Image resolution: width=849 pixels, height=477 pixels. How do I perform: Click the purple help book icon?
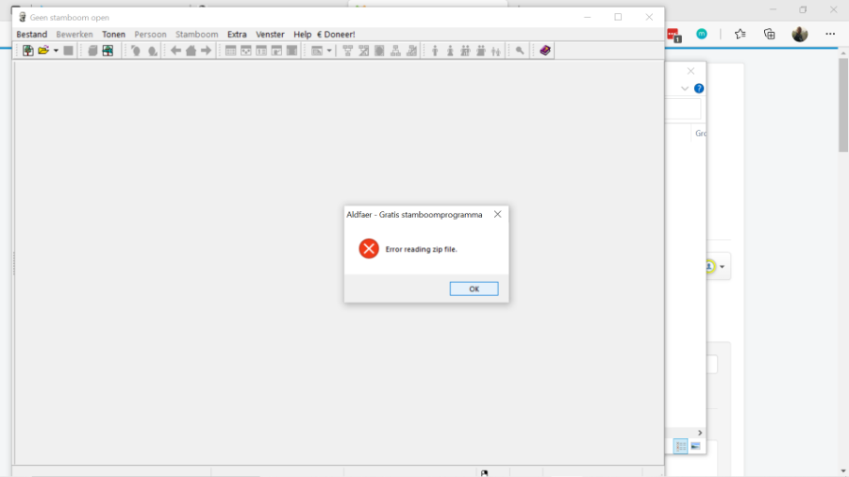tap(545, 51)
